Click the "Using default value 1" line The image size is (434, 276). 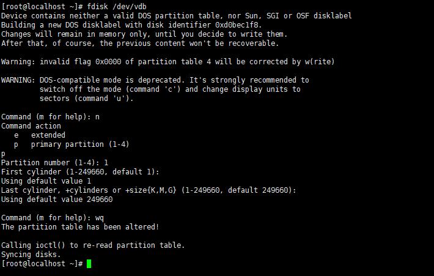click(46, 181)
